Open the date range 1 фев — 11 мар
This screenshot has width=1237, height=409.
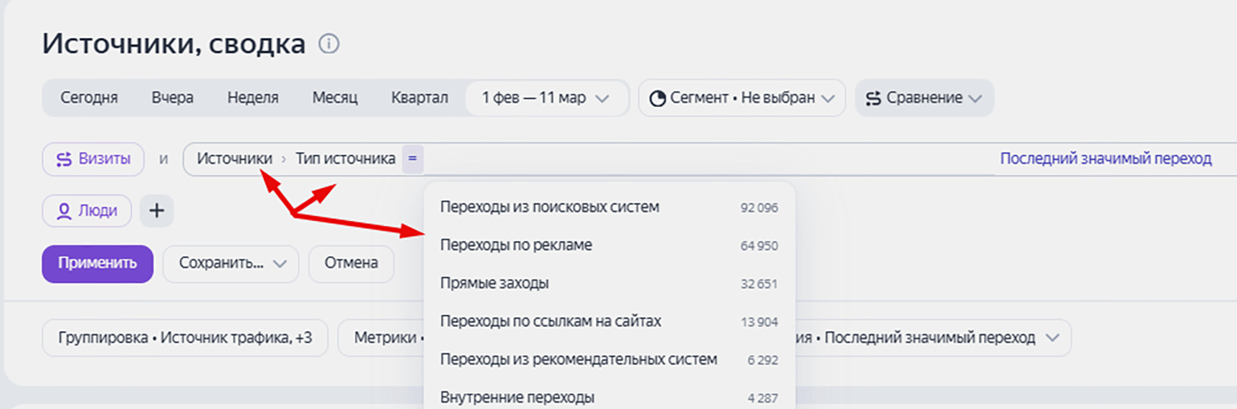tap(545, 98)
